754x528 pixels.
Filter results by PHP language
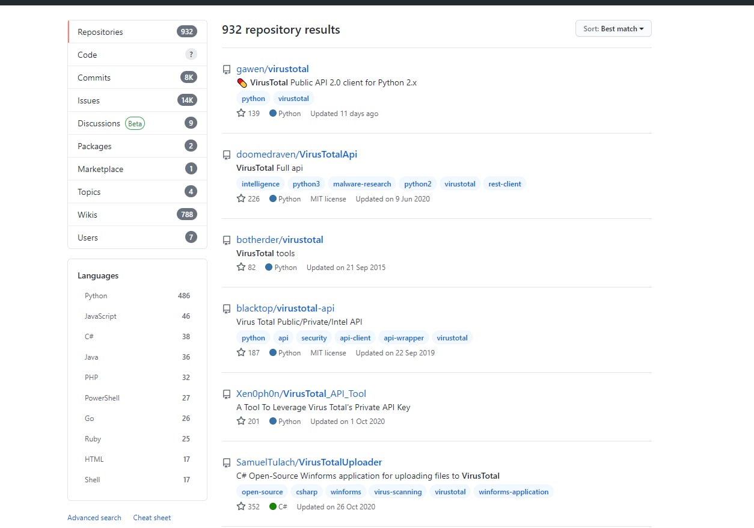point(137,378)
